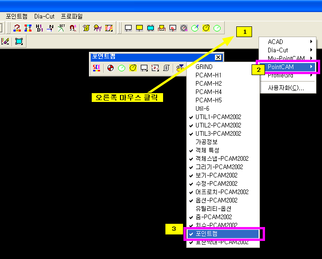The height and width of the screenshot is (259, 322).
Task: Toggle the 객체스냅-PCAM2002 toolbar entry
Action: tap(223, 158)
